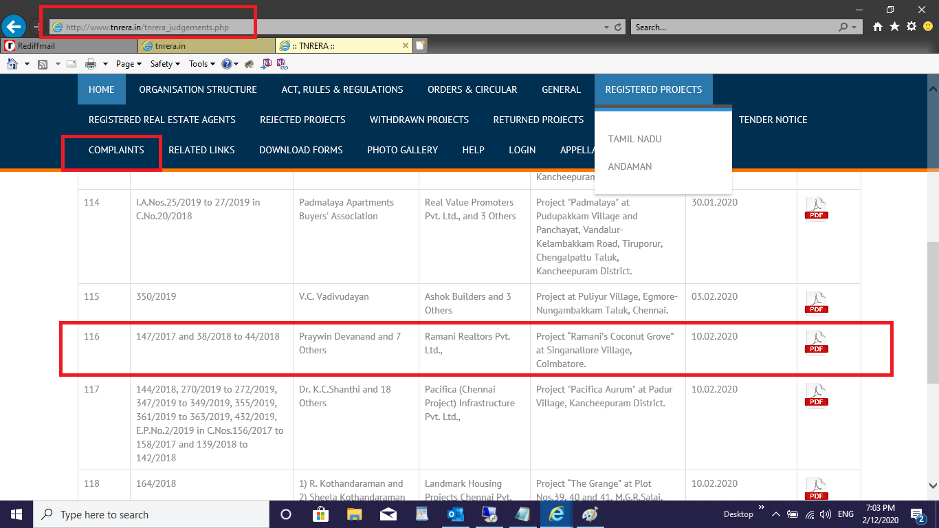Select TAMIL NADU from Registered Projects submenu
This screenshot has height=528, width=939.
click(x=634, y=139)
